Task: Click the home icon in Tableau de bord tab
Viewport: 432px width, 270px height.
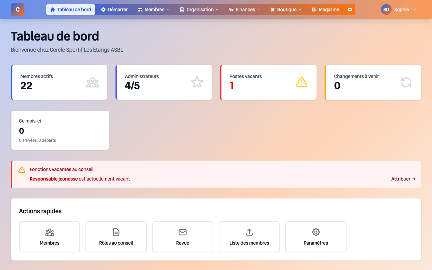Action: pos(53,9)
